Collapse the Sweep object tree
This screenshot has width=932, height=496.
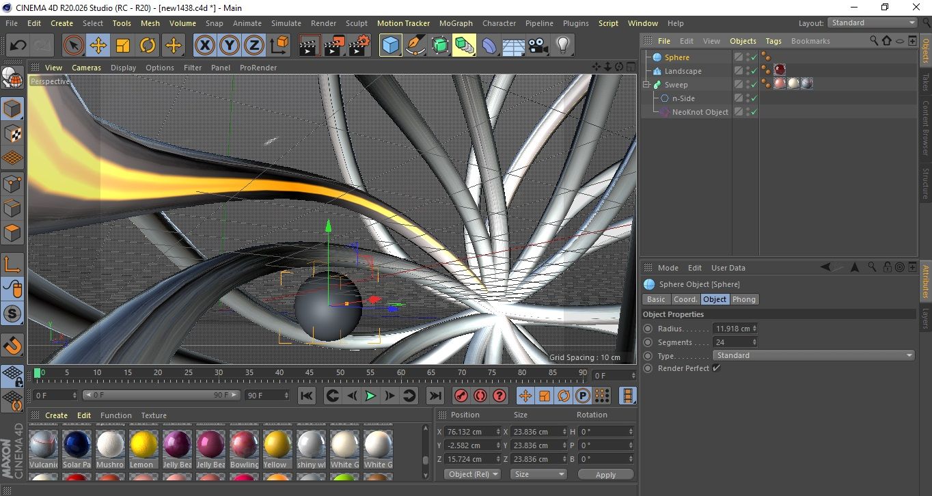coord(646,85)
